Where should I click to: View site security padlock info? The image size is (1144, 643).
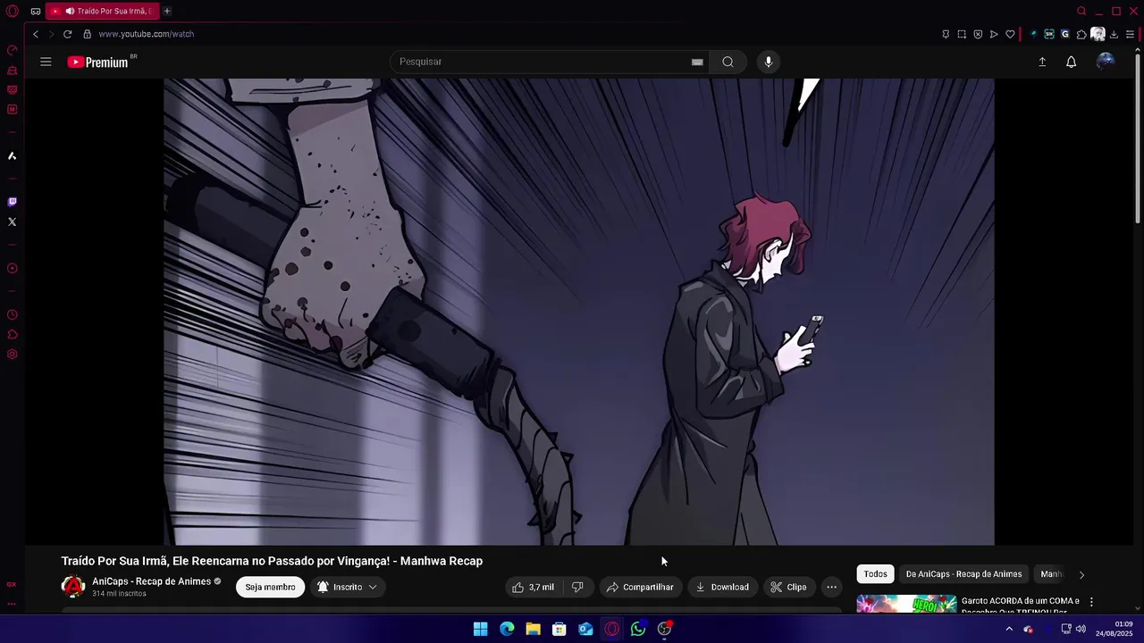click(x=87, y=34)
